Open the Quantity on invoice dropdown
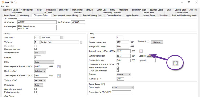This screenshot has width=200, height=97. click(x=40, y=53)
